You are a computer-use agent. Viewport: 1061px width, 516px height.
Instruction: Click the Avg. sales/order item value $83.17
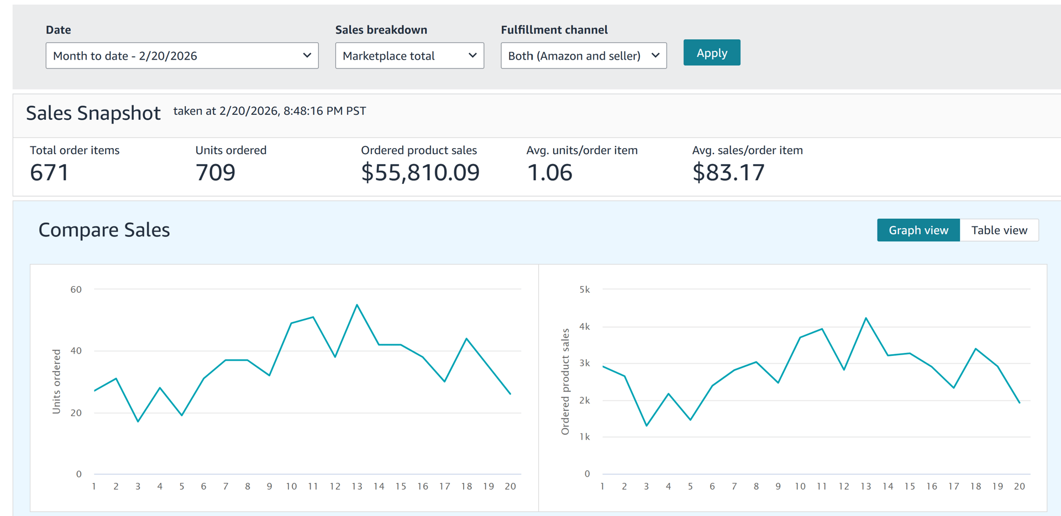coord(728,173)
